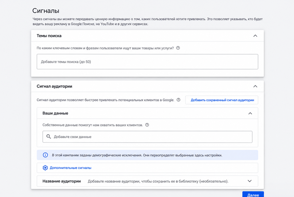The height and width of the screenshot is (197, 294).
Task: Click the Собственные данные description text
Action: point(93,125)
